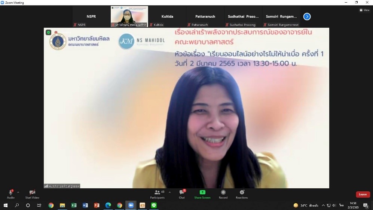Select the Kultida participant tile
The height and width of the screenshot is (210, 373).
pos(168,16)
